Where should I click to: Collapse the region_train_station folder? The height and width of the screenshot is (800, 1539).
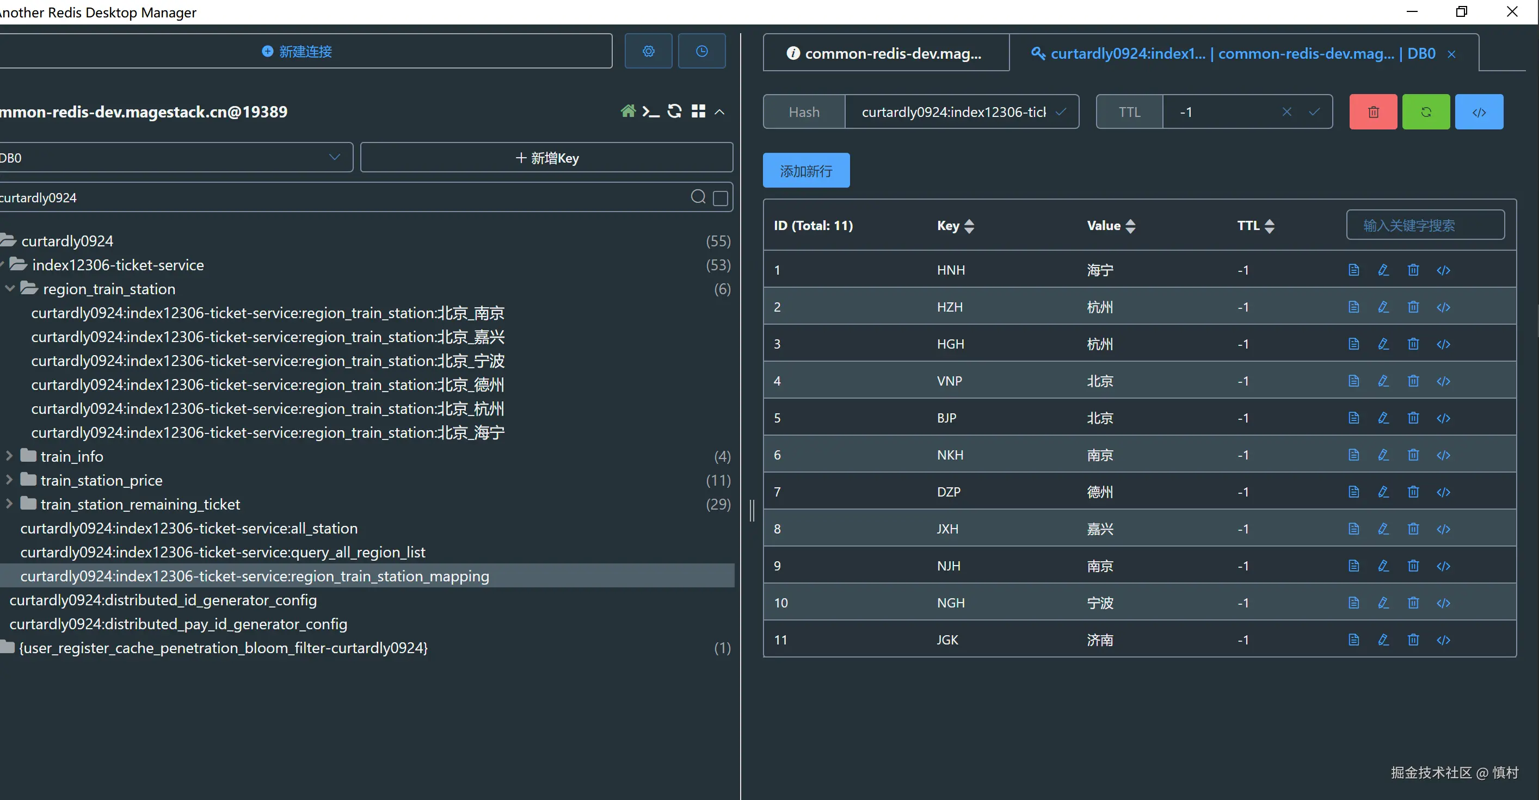(10, 289)
